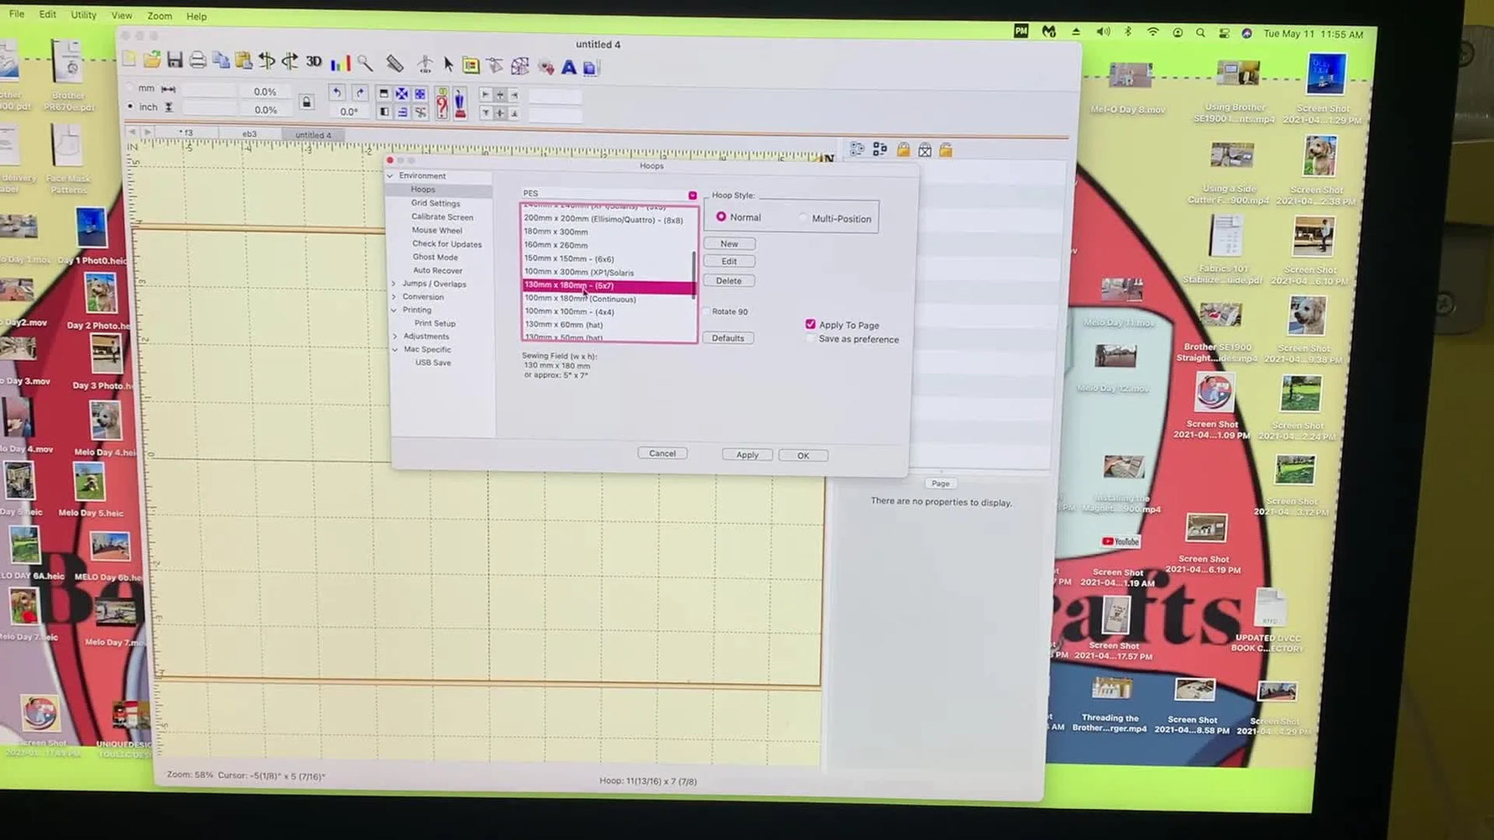Viewport: 1494px width, 840px height.
Task: Click the Spotlight search icon in menu bar
Action: click(x=1200, y=33)
